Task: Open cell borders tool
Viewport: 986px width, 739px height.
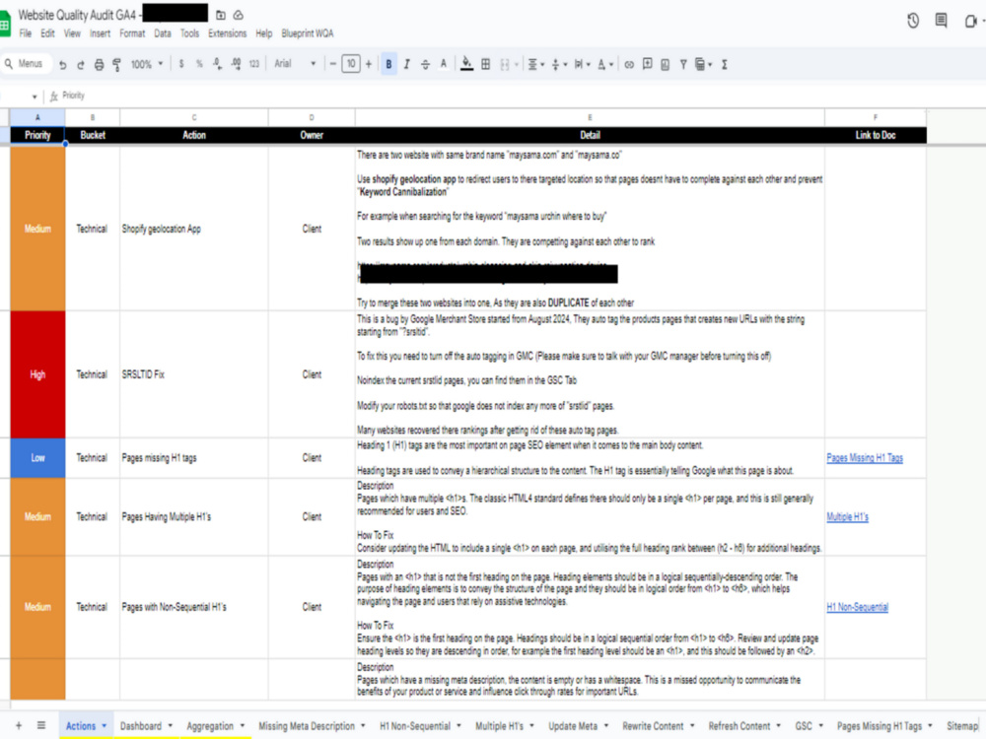Action: click(x=485, y=64)
